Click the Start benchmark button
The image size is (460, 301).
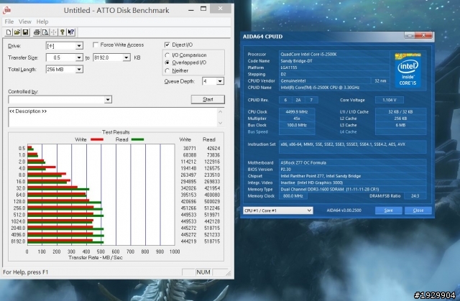point(208,99)
